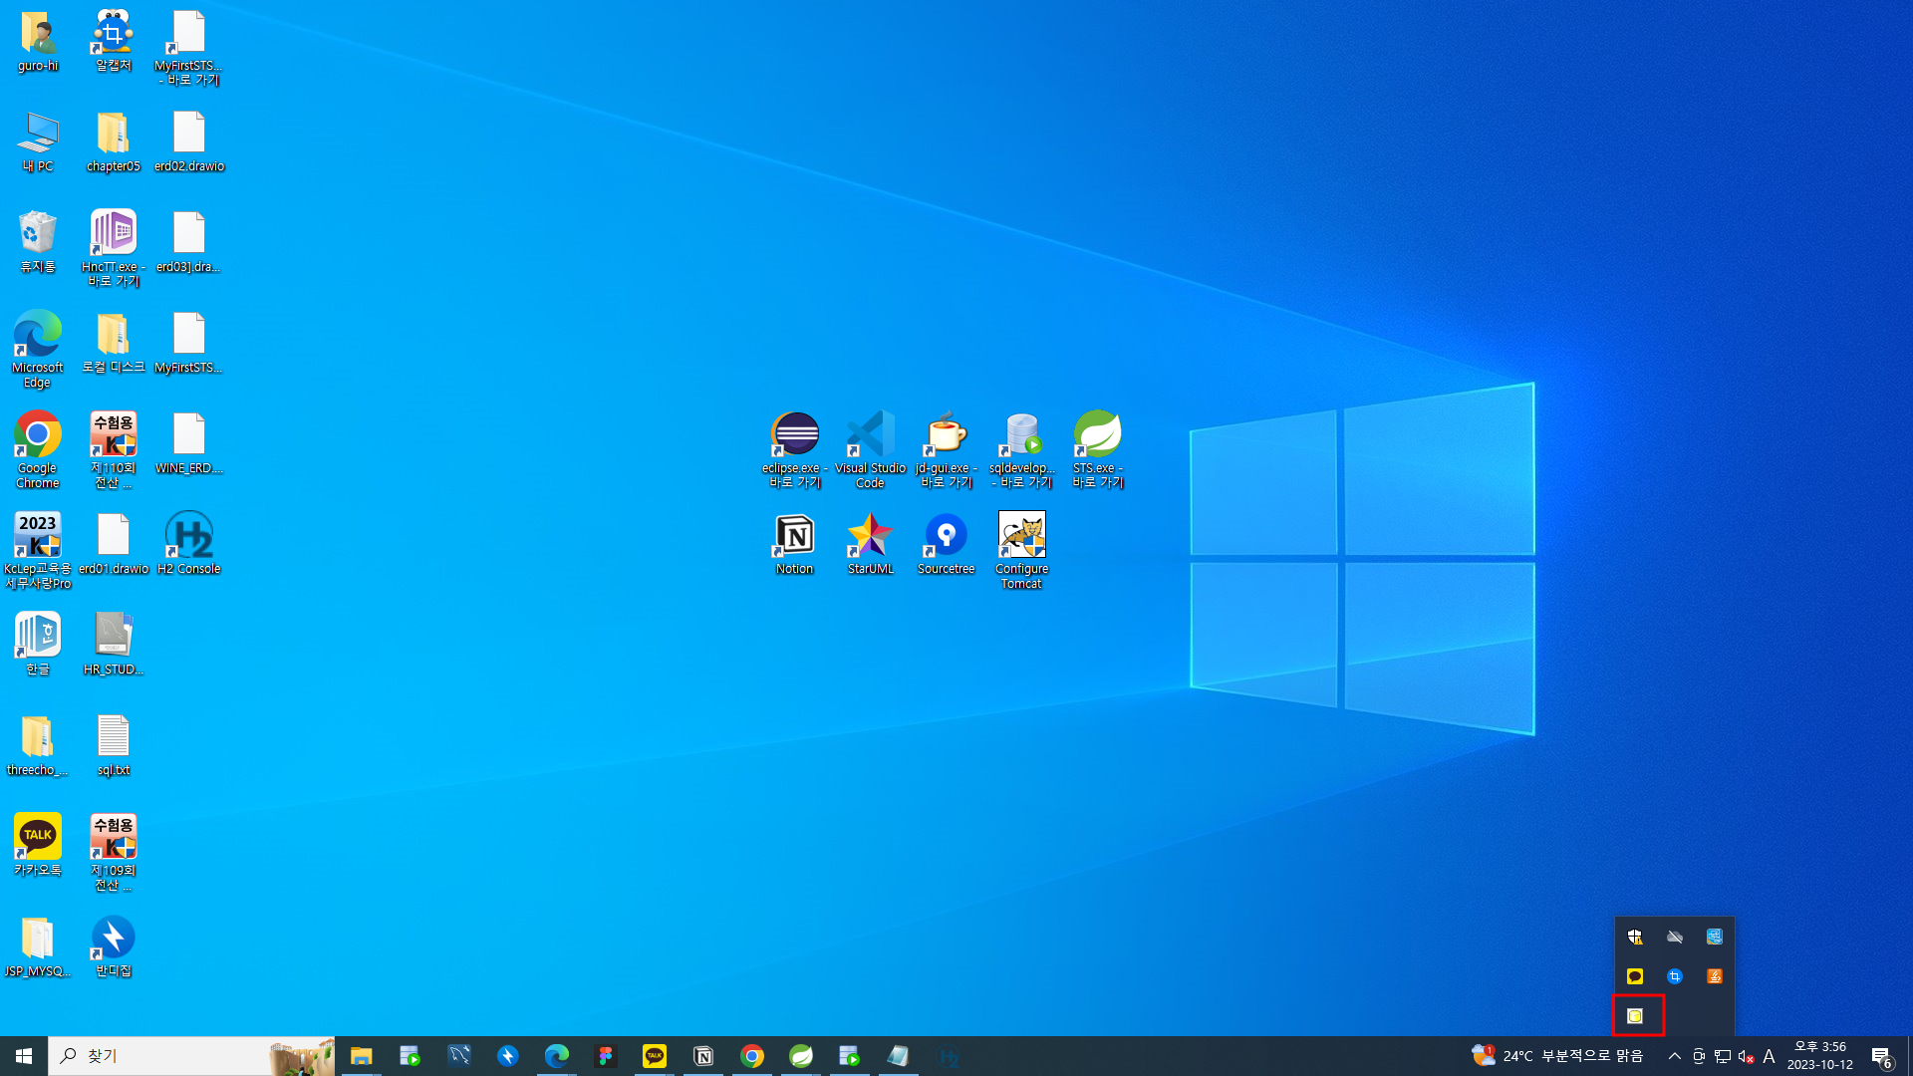Open the weather widget showing 24°C
The image size is (1913, 1076).
point(1557,1056)
